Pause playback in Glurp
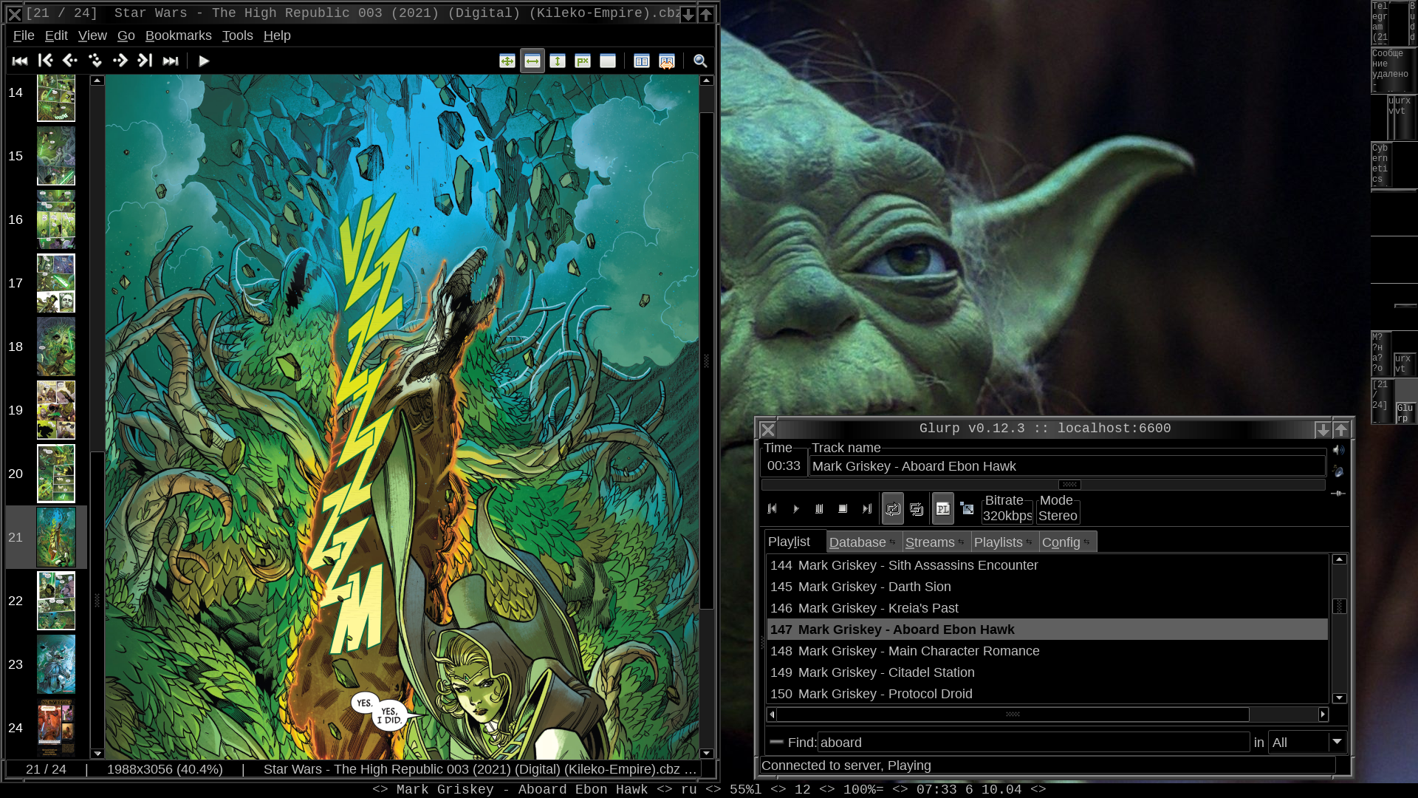The width and height of the screenshot is (1418, 798). pos(819,509)
